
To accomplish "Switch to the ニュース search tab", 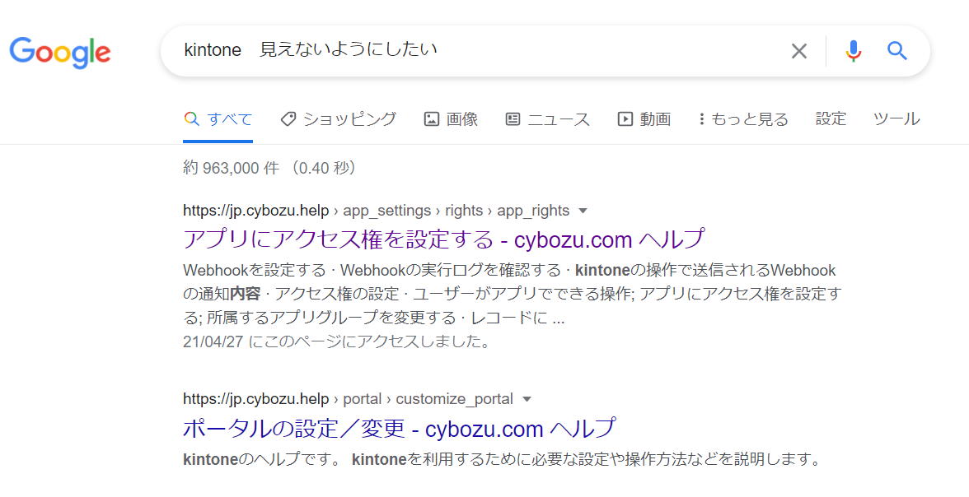I will 559,118.
